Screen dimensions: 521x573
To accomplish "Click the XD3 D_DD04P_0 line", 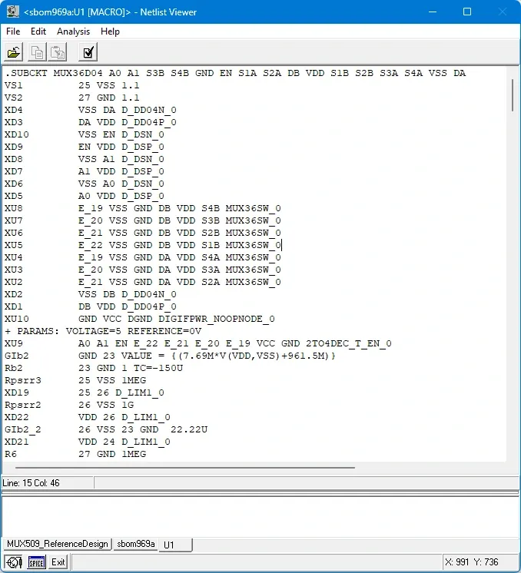I will [91, 122].
